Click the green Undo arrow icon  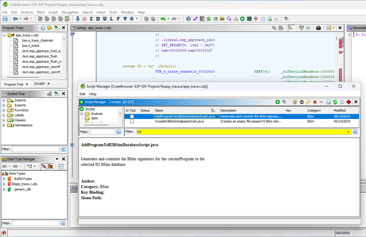[x=163, y=19]
